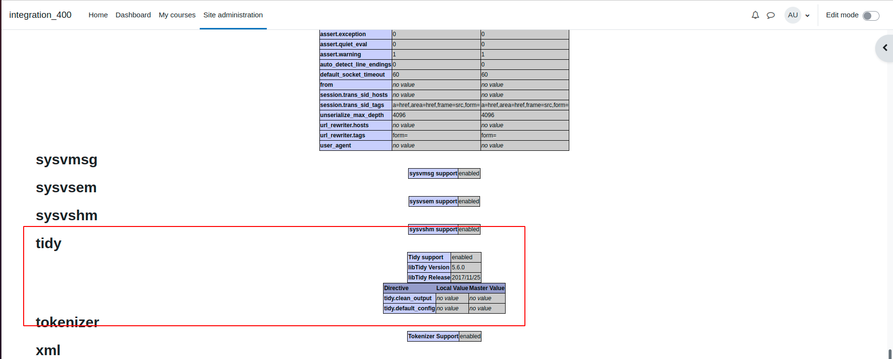Screen dimensions: 893x359
Task: Click the session.trans_sid_hosts directive cell
Action: click(356, 95)
